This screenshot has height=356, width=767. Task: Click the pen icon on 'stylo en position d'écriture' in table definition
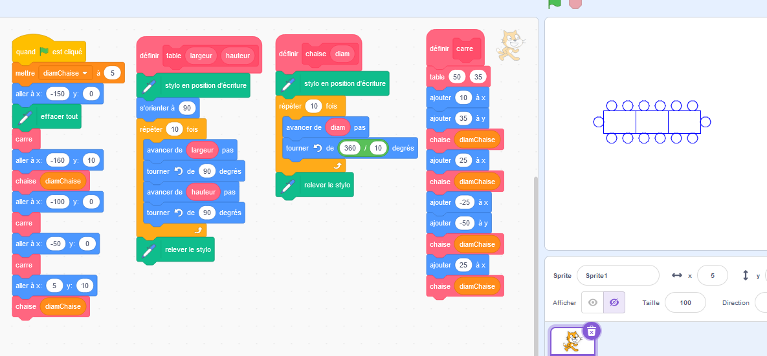pos(149,86)
